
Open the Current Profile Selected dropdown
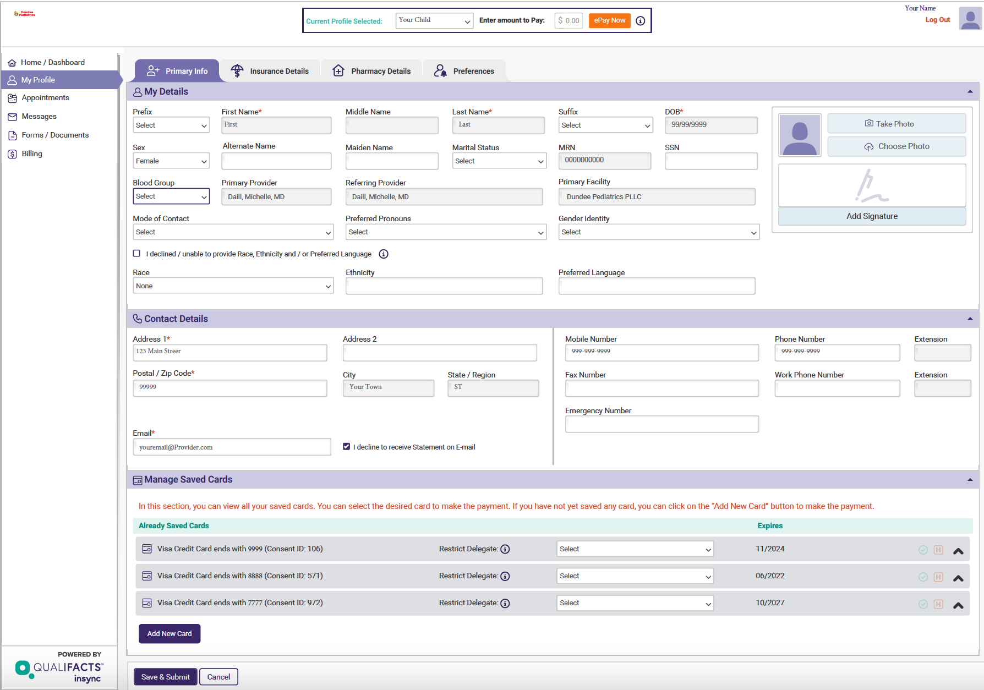click(434, 21)
